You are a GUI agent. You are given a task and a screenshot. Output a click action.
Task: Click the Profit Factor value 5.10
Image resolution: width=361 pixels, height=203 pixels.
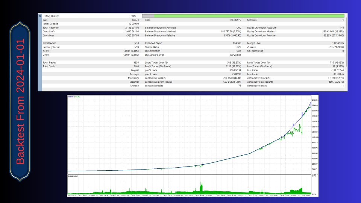[x=137, y=43]
